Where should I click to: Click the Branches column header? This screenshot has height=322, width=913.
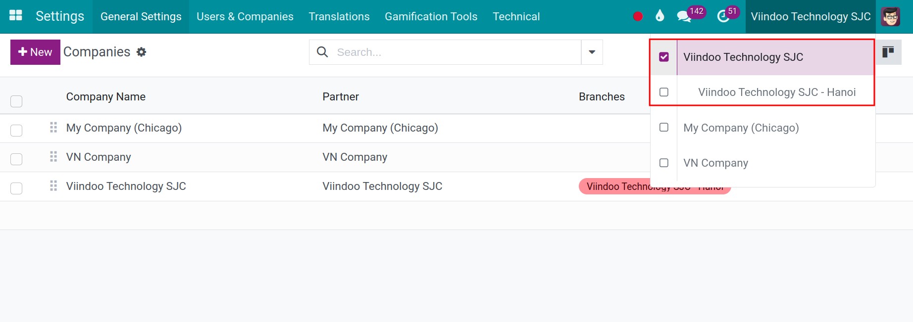[602, 96]
